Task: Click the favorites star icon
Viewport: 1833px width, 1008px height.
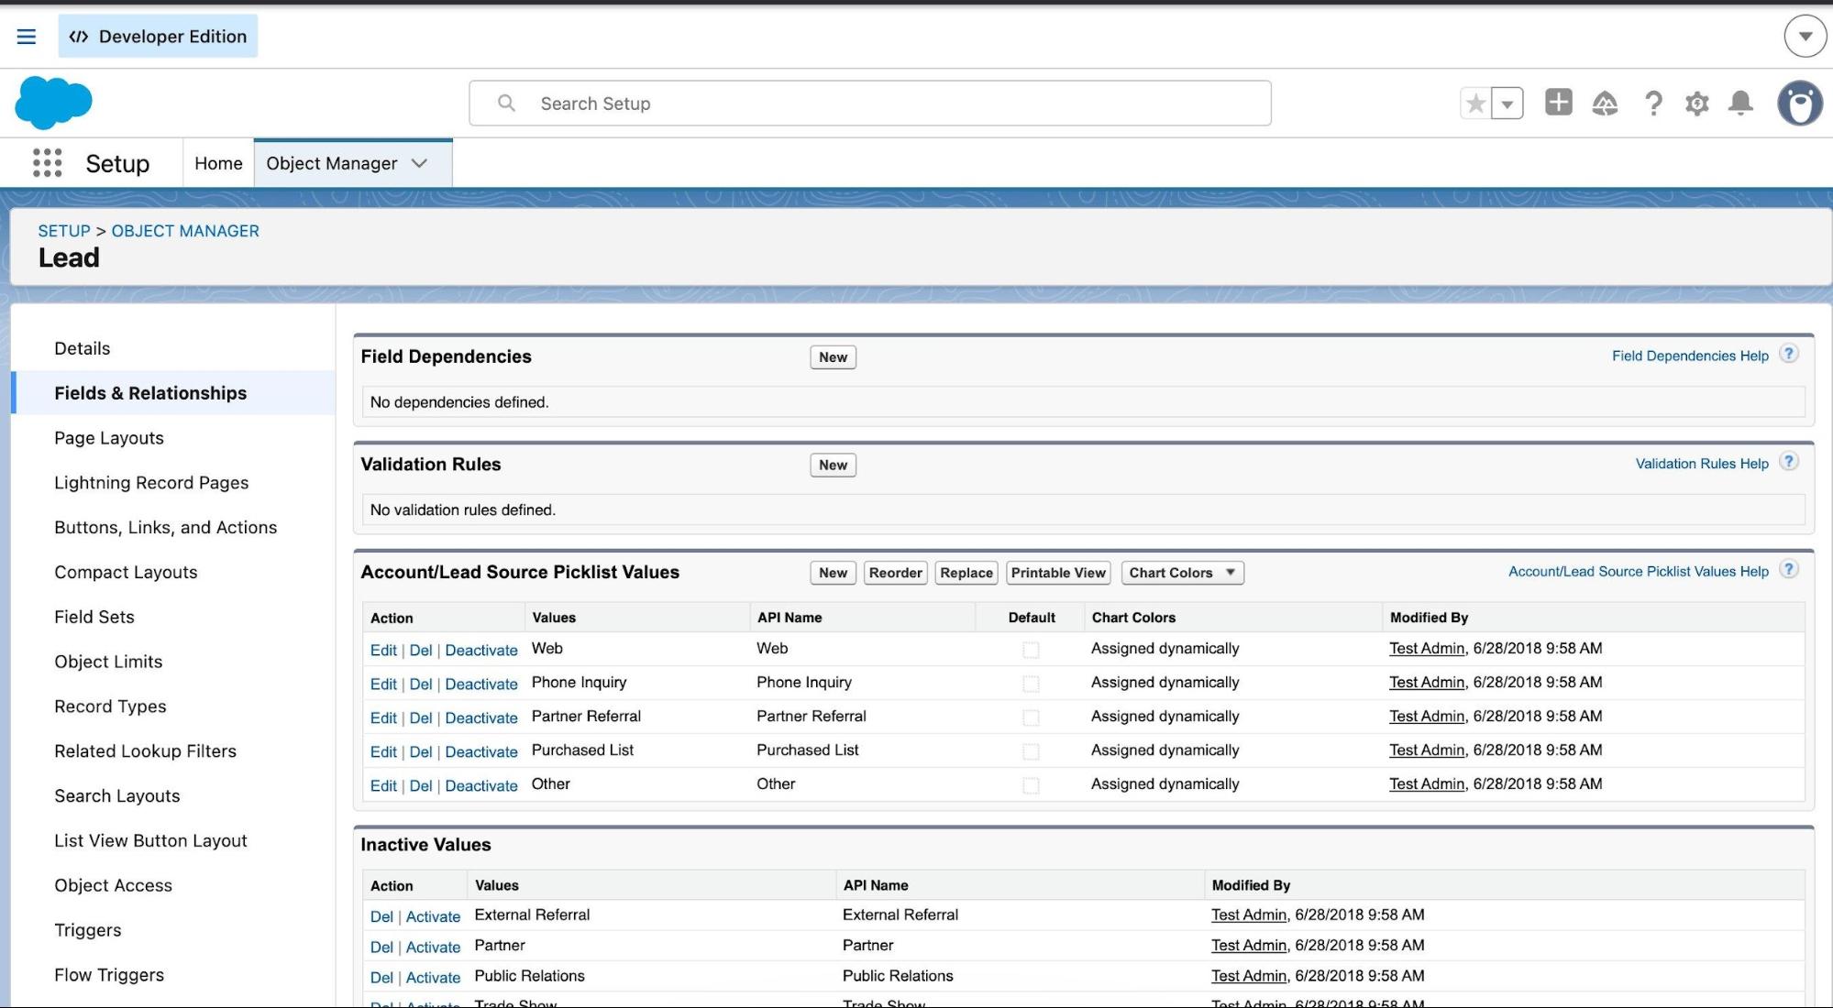Action: pyautogui.click(x=1475, y=104)
